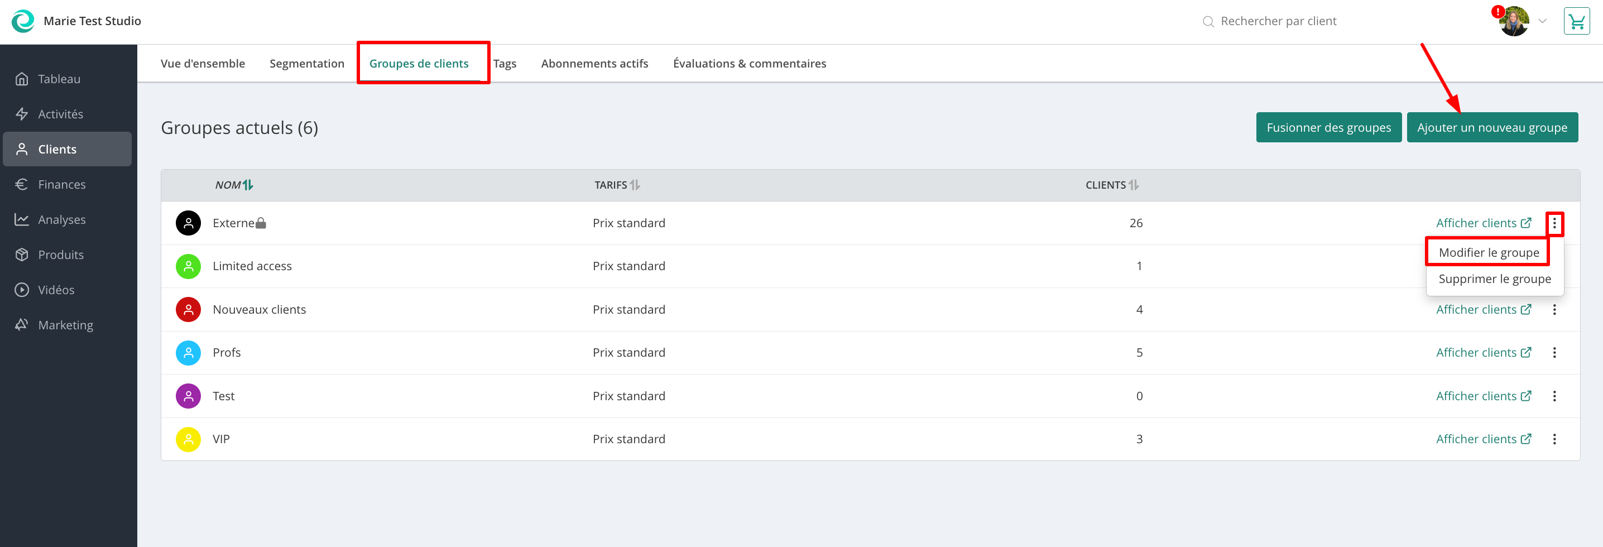This screenshot has height=547, width=1603.
Task: Click Fusionner des groupes button
Action: [x=1328, y=128]
